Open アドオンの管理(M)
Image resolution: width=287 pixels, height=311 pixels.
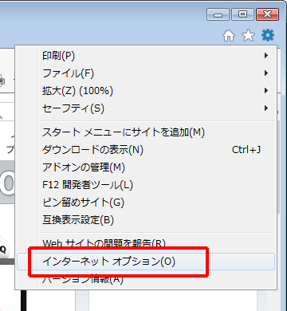[146, 167]
